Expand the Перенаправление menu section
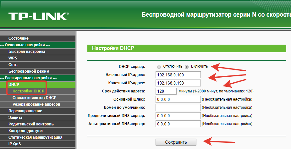291x149 pixels. click(x=25, y=111)
